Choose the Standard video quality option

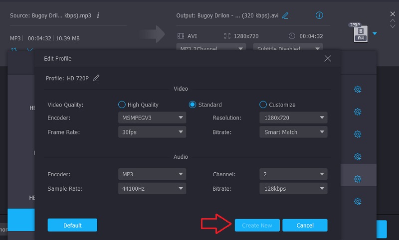[x=193, y=105]
